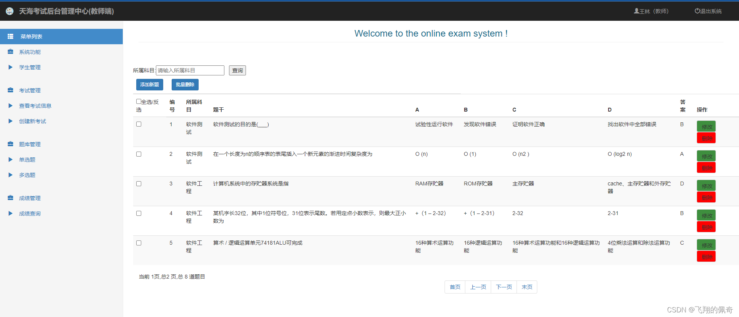This screenshot has width=739, height=317.
Task: Click the question text 软件测试的目的是(___)
Action: [241, 124]
